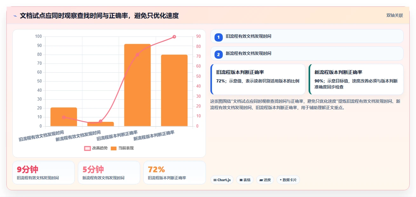Click the 数据卡片 tag chip
Image resolution: width=416 pixels, height=197 pixels.
[288, 180]
